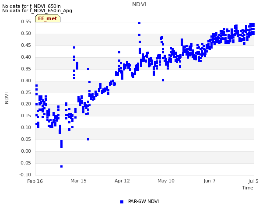Click the 0.45 y-axis tick label
Viewport: 280px width, 210px height.
pyautogui.click(x=26, y=45)
